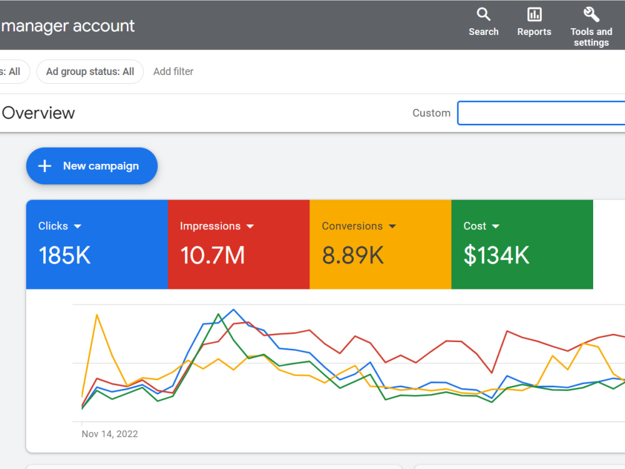Click the Impressions metric label
Image resolution: width=625 pixels, height=469 pixels.
[210, 226]
